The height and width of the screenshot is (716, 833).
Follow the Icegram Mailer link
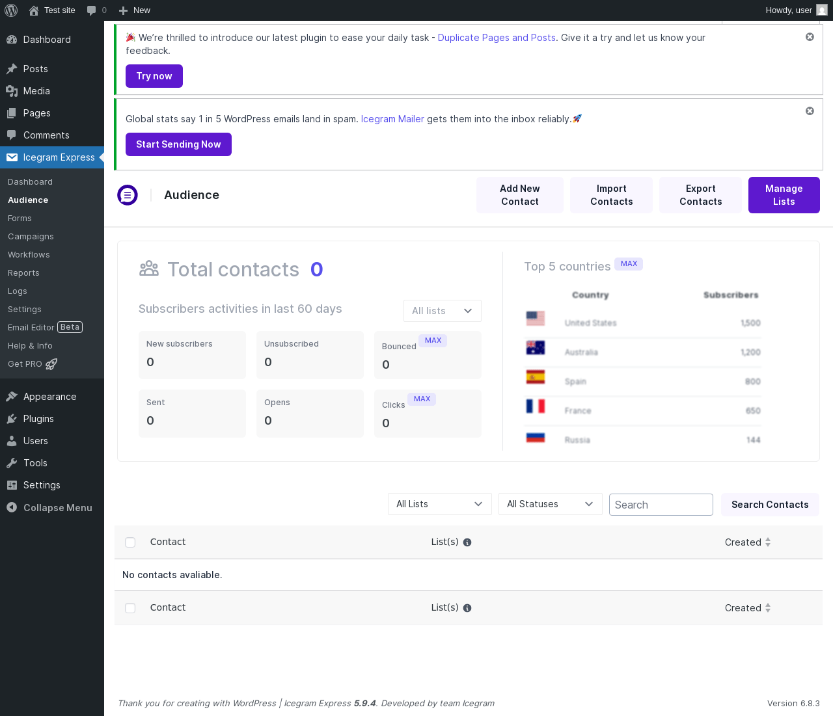point(392,119)
